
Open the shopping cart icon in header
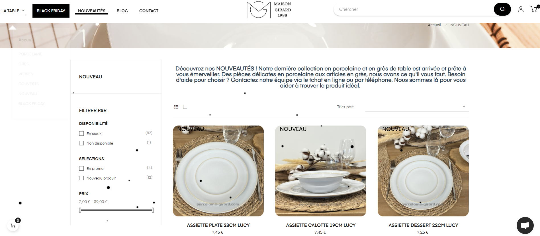(534, 9)
